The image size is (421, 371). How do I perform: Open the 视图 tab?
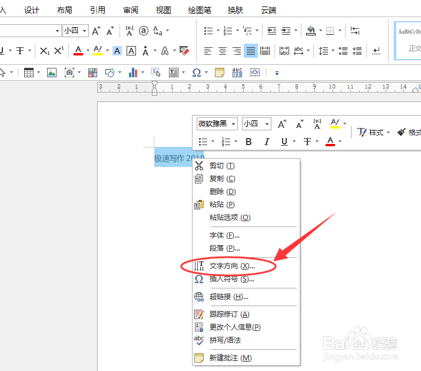pyautogui.click(x=164, y=10)
